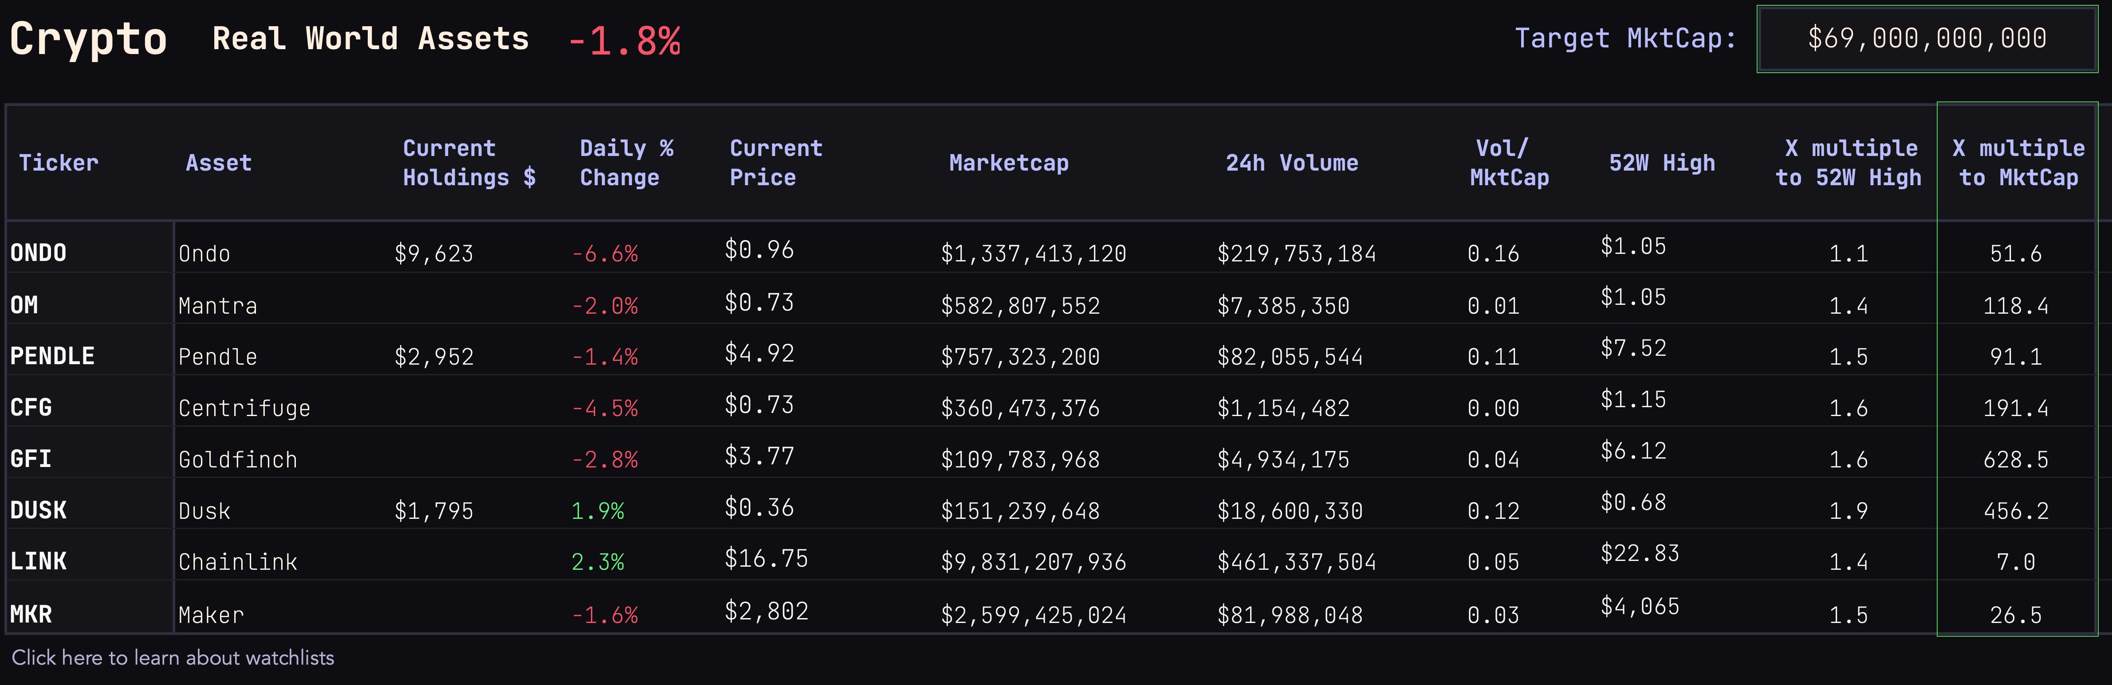This screenshot has height=685, width=2112.
Task: Select the MKR ticker cell
Action: 31,615
